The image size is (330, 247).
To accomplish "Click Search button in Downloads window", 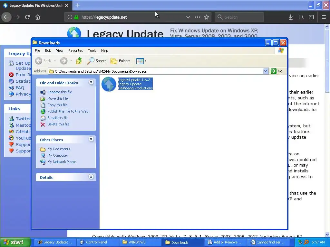I will point(97,61).
